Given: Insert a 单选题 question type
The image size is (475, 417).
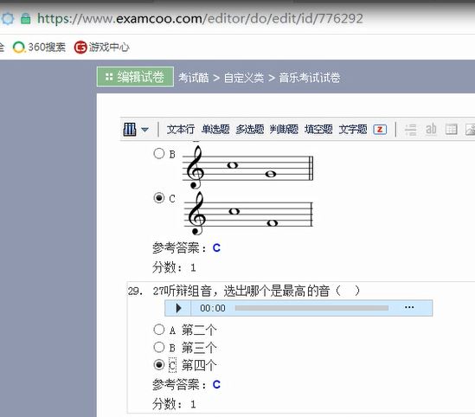Looking at the screenshot, I should 215,130.
